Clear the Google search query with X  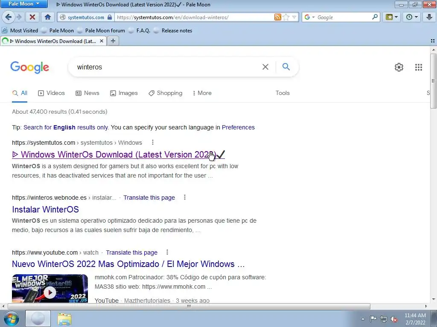click(x=265, y=67)
